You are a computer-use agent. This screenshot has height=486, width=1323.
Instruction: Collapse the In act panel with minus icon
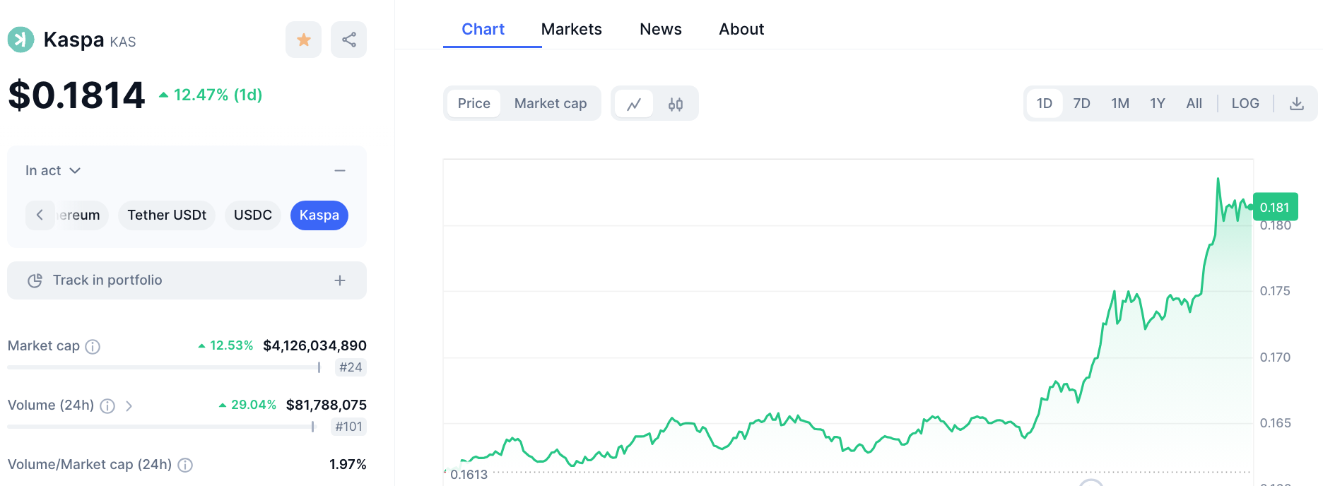coord(340,171)
